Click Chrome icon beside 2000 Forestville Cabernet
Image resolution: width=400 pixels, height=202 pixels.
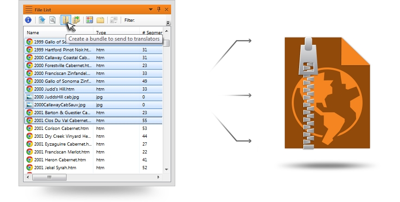click(x=30, y=65)
